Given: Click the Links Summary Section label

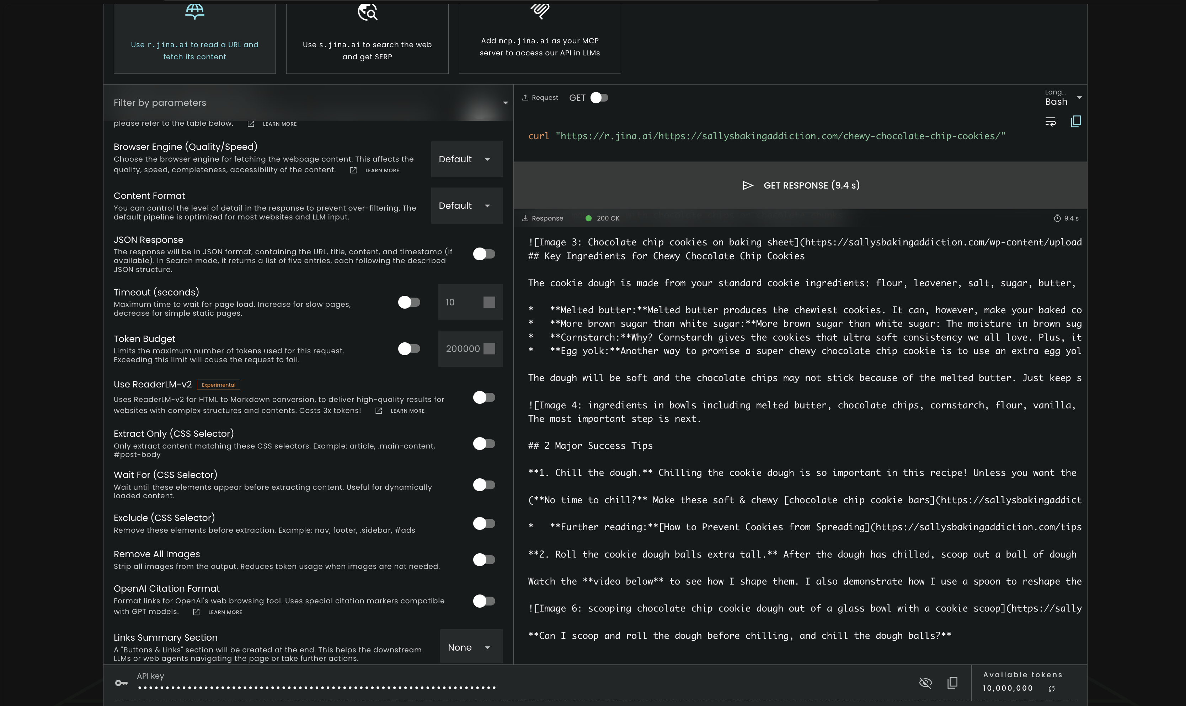Looking at the screenshot, I should (x=165, y=637).
